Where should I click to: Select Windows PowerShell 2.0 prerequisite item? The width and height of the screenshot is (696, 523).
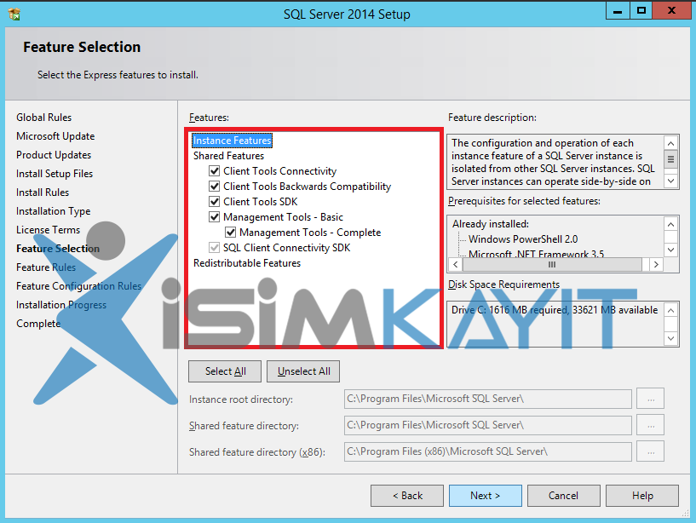coord(523,239)
